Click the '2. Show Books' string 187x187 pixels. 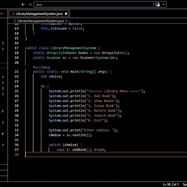pos(101,101)
